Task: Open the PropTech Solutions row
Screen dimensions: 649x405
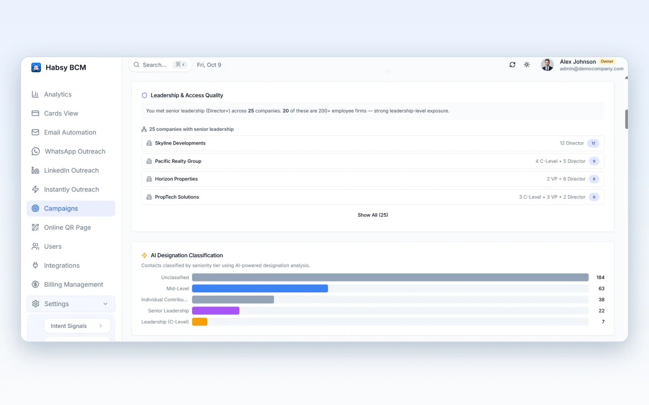Action: pos(373,197)
